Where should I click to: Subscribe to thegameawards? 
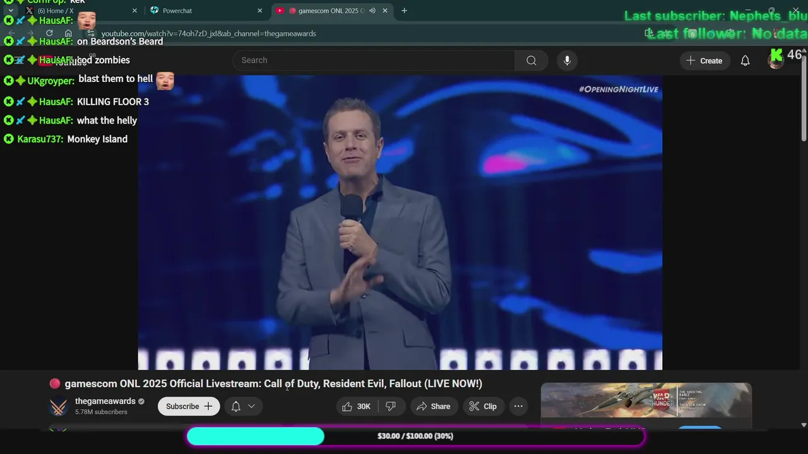(189, 406)
